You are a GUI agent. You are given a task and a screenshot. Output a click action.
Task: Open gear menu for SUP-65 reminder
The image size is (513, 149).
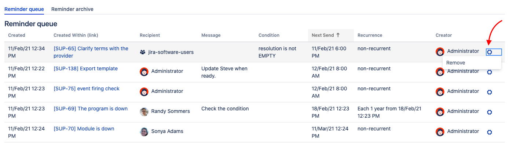point(489,52)
